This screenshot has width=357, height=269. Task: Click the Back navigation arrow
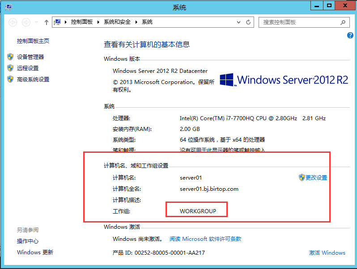[x=13, y=22]
